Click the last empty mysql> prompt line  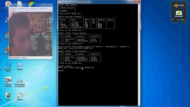(x=61, y=70)
